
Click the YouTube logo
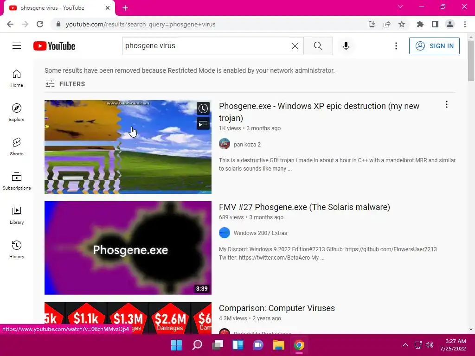(54, 46)
